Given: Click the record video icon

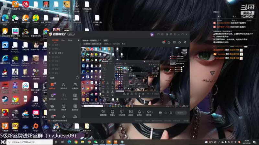Looking at the screenshot, I should point(160,112).
